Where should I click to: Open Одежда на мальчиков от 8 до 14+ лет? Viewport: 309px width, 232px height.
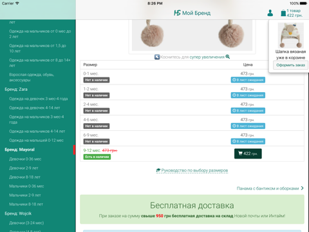pos(40,63)
